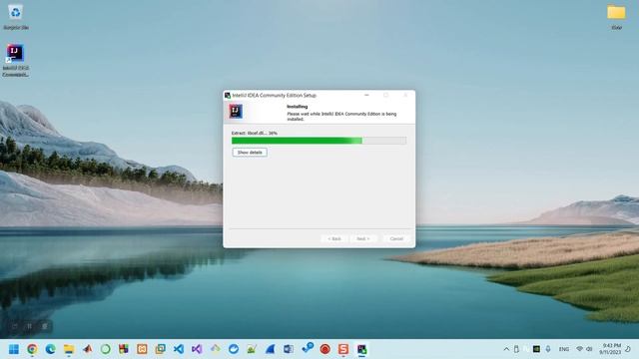Image resolution: width=639 pixels, height=359 pixels.
Task: Click the green installation progress bar
Action: click(x=319, y=141)
